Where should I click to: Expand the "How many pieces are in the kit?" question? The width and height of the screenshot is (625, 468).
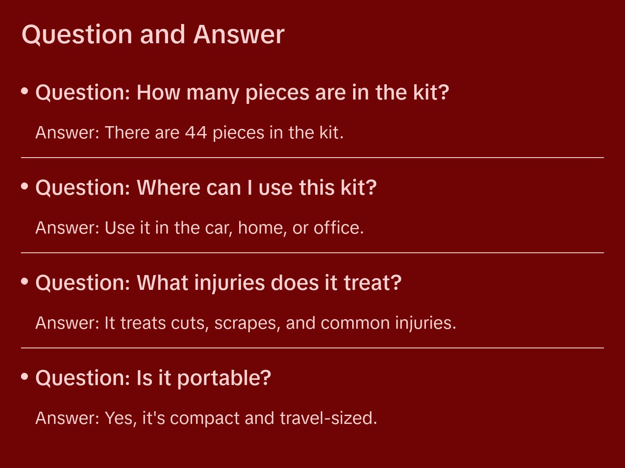pyautogui.click(x=242, y=93)
